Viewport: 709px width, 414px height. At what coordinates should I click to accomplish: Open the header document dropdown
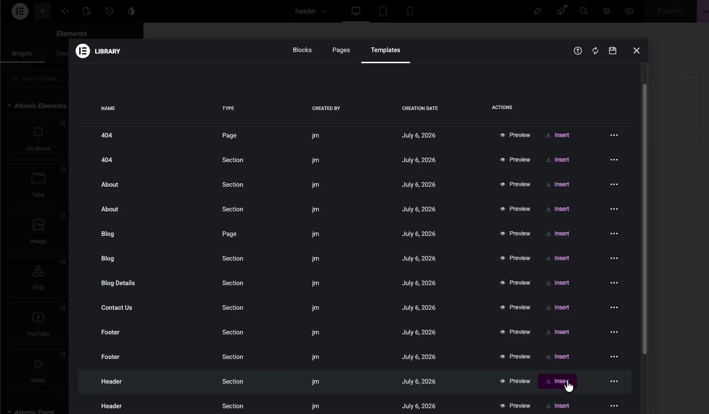point(311,11)
